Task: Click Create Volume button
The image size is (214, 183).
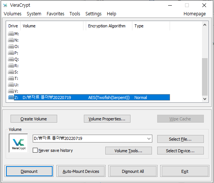Action: [x=34, y=119]
